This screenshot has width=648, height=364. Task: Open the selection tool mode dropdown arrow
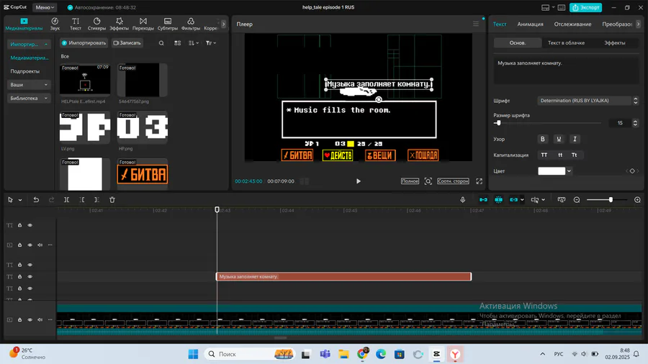20,200
